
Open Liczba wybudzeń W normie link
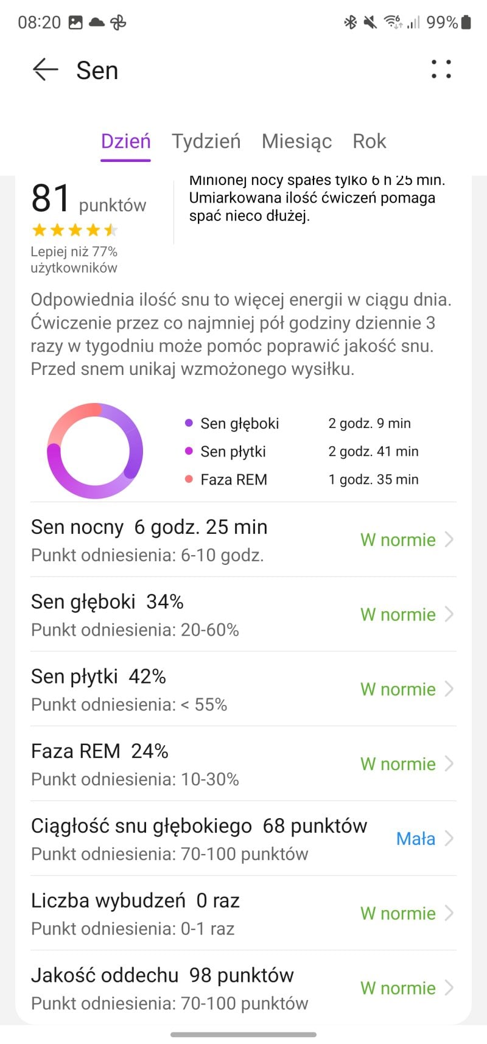coord(398,913)
